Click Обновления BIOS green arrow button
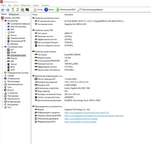The width and height of the screenshot is (151, 144). coord(66,9)
